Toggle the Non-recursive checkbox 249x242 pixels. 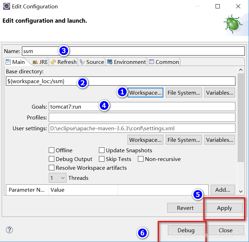pyautogui.click(x=141, y=159)
